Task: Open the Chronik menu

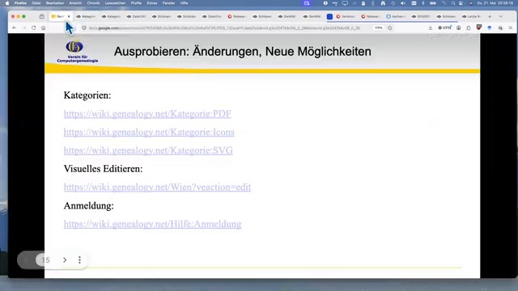Action: 93,3
